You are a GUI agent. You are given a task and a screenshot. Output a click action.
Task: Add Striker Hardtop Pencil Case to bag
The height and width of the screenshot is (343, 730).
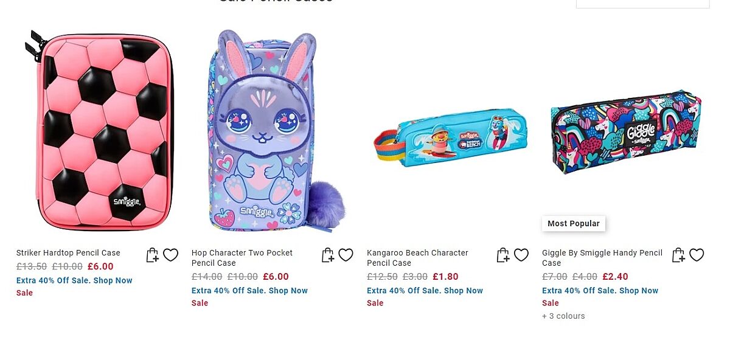pyautogui.click(x=152, y=255)
